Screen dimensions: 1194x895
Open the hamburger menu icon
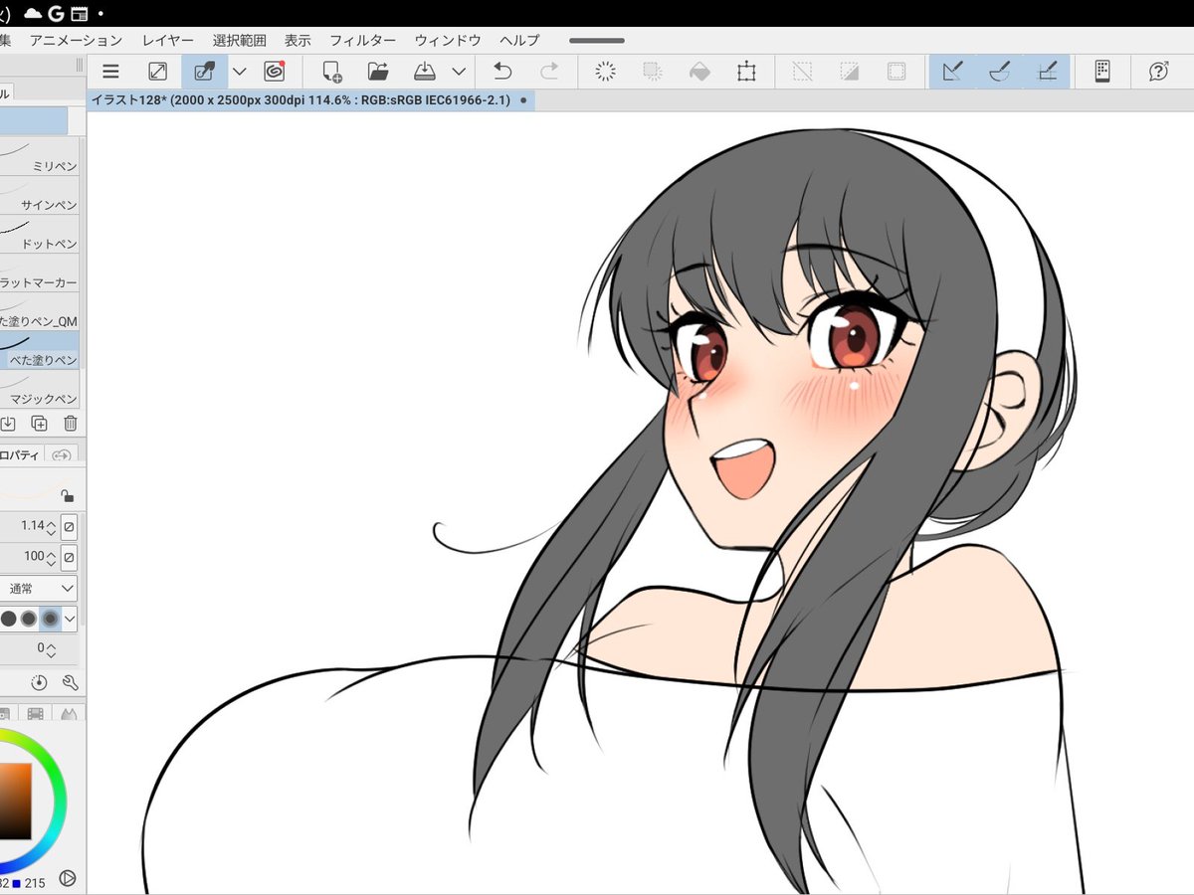[111, 72]
